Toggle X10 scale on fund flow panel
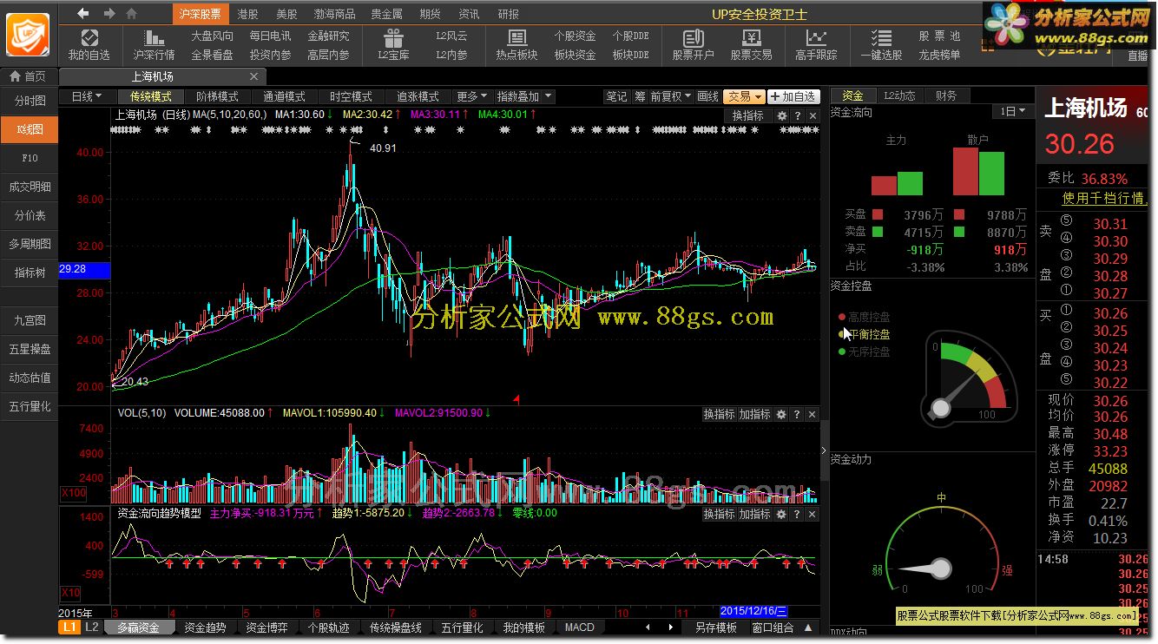The image size is (1158, 644). (x=70, y=593)
